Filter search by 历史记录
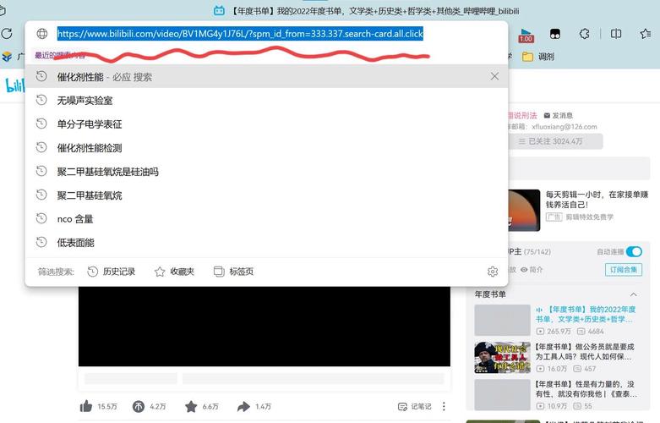660x423 pixels. 111,272
